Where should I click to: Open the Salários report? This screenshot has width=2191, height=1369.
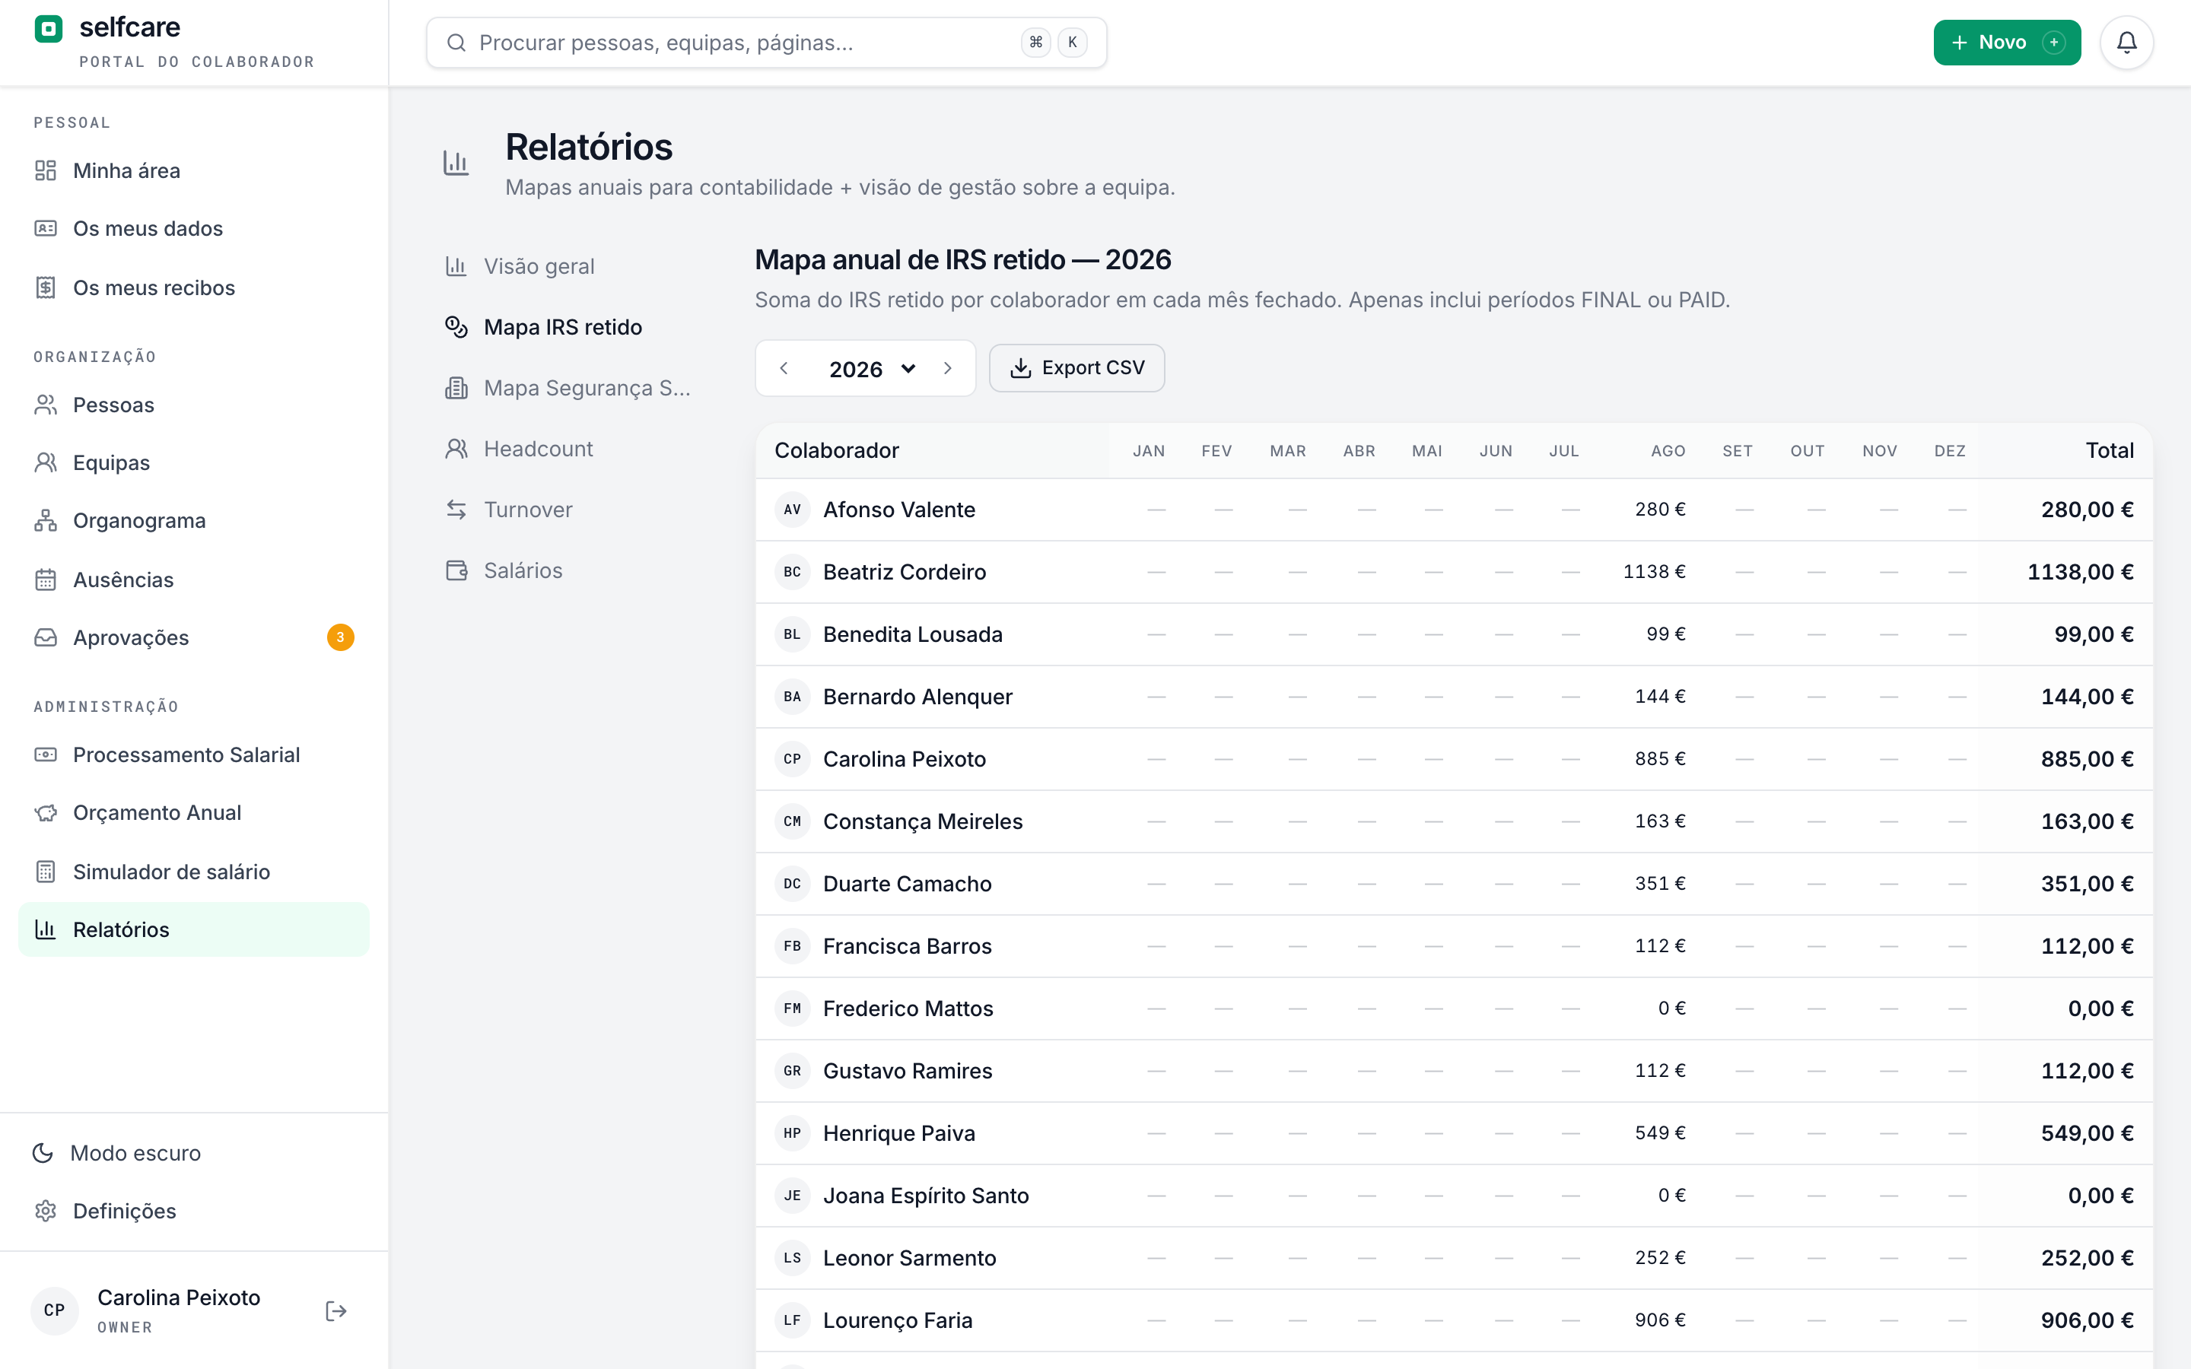(x=571, y=570)
